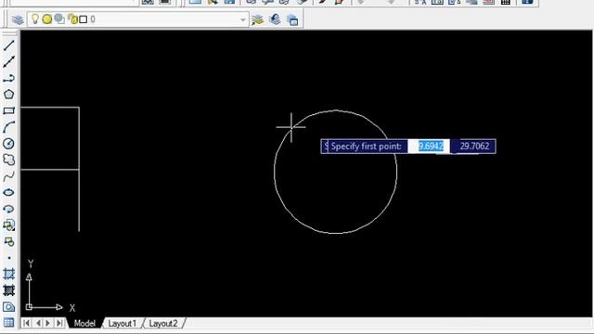Select the Arc tool
Image resolution: width=594 pixels, height=334 pixels.
[8, 127]
